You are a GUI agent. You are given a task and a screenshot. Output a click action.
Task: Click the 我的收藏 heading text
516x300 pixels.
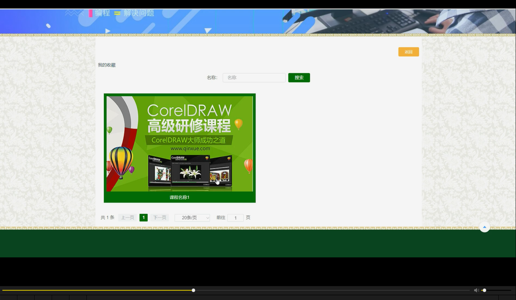[107, 65]
